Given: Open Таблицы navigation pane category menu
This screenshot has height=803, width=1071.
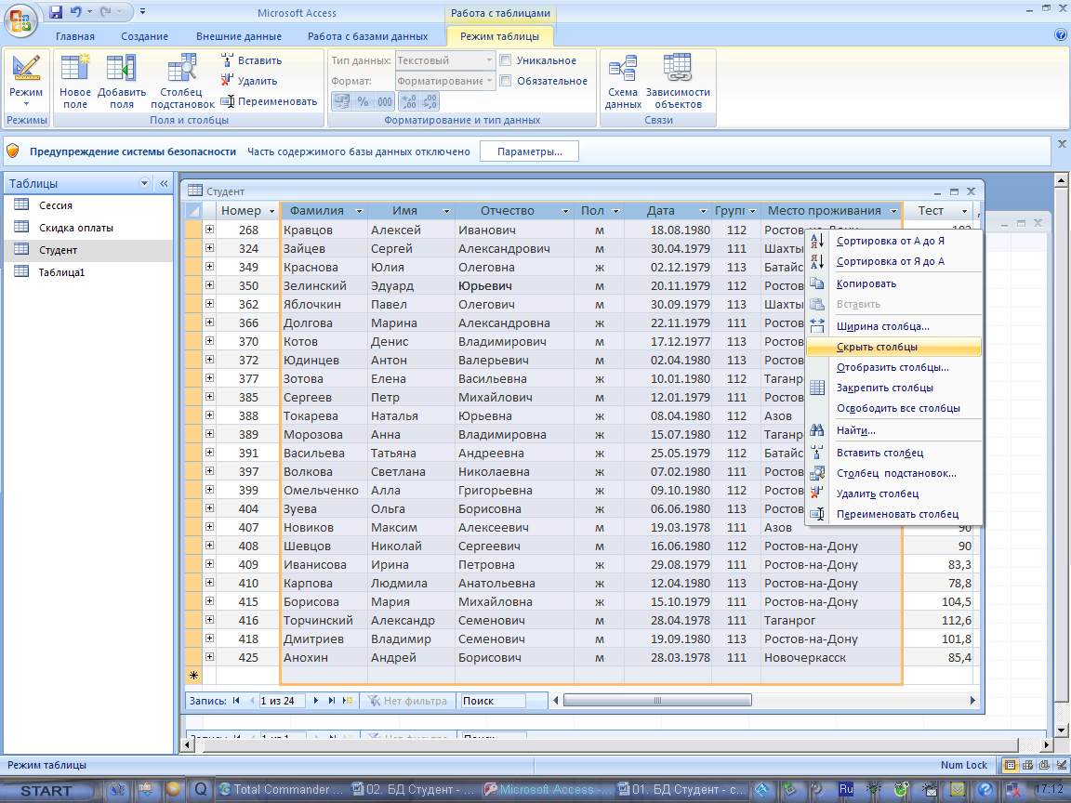Looking at the screenshot, I should (x=144, y=183).
